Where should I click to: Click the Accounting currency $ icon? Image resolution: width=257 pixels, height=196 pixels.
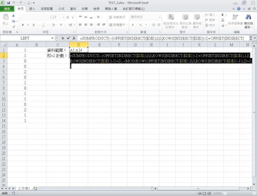coord(133,25)
